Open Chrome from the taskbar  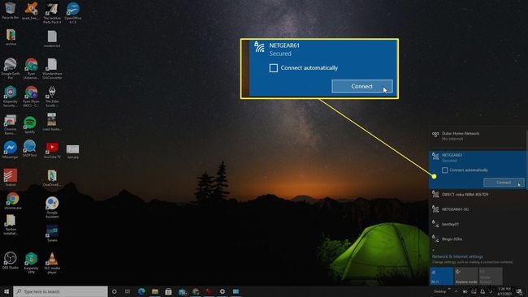(196, 291)
